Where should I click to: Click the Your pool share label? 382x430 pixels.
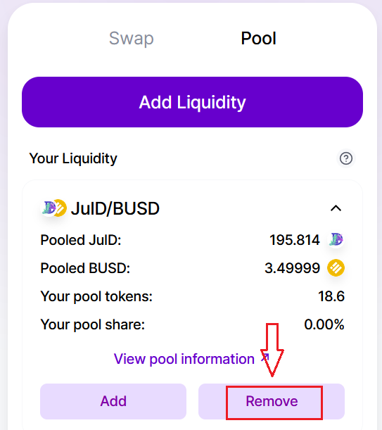pyautogui.click(x=93, y=324)
